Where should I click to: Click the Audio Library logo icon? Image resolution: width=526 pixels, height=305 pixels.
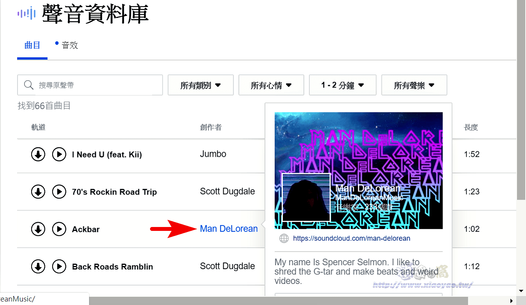tap(26, 13)
